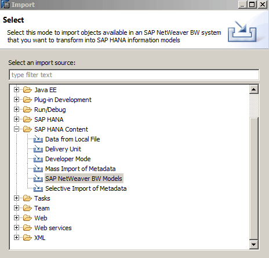Click the Delivery Unit import icon

tap(38, 149)
